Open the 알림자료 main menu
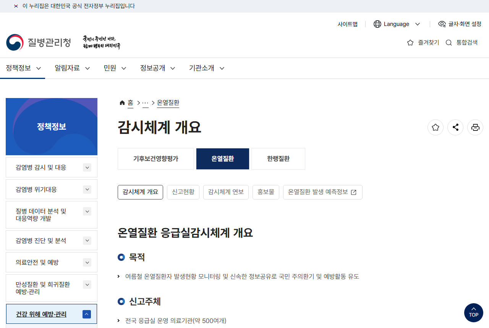 click(x=72, y=68)
